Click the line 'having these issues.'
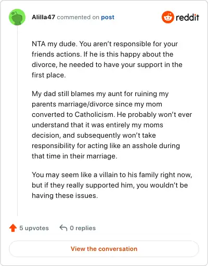This screenshot has width=208, height=266. tap(65, 196)
